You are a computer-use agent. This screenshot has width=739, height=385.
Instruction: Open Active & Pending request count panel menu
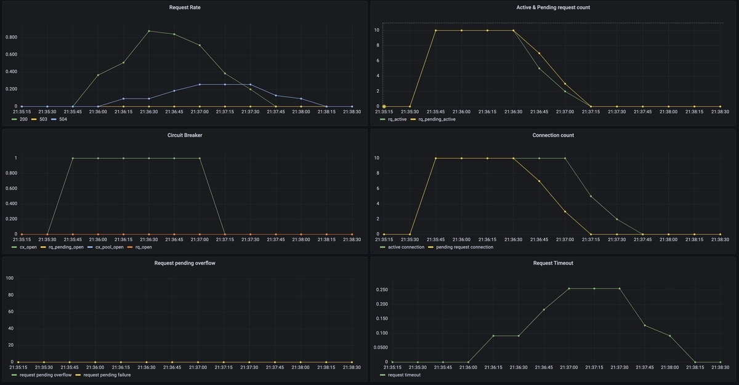[553, 7]
